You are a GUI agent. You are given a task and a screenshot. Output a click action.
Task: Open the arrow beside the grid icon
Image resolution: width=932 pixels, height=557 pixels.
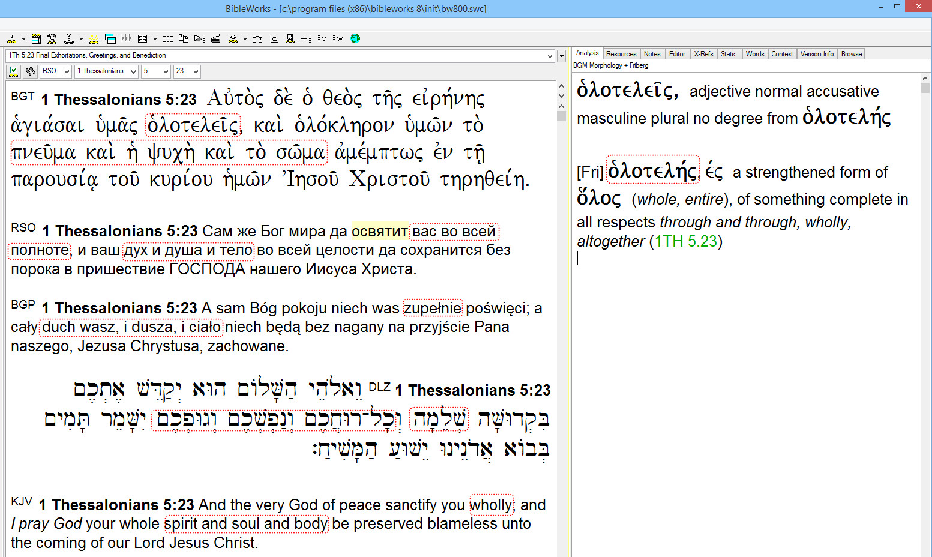pyautogui.click(x=155, y=39)
